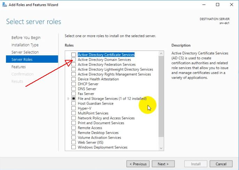Tick the Volume Activation Services checkbox
The height and width of the screenshot is (170, 239).
pos(74,138)
